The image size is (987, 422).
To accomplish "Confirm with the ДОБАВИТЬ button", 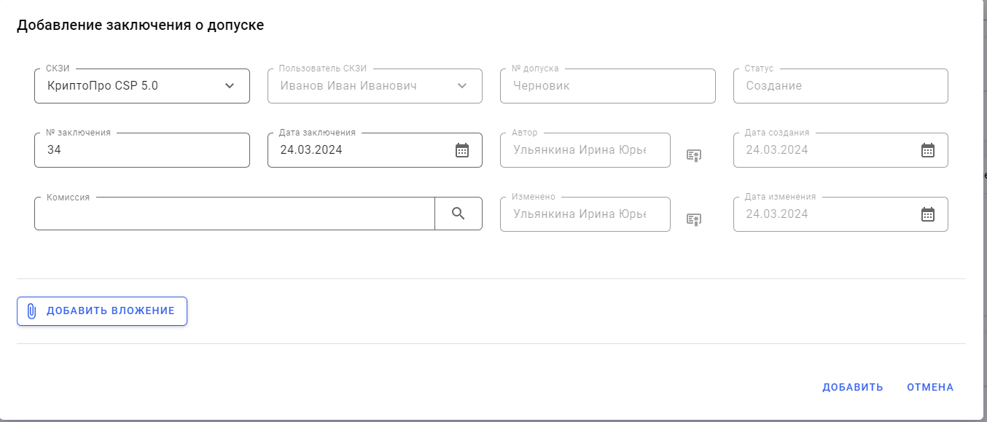I will pyautogui.click(x=852, y=387).
